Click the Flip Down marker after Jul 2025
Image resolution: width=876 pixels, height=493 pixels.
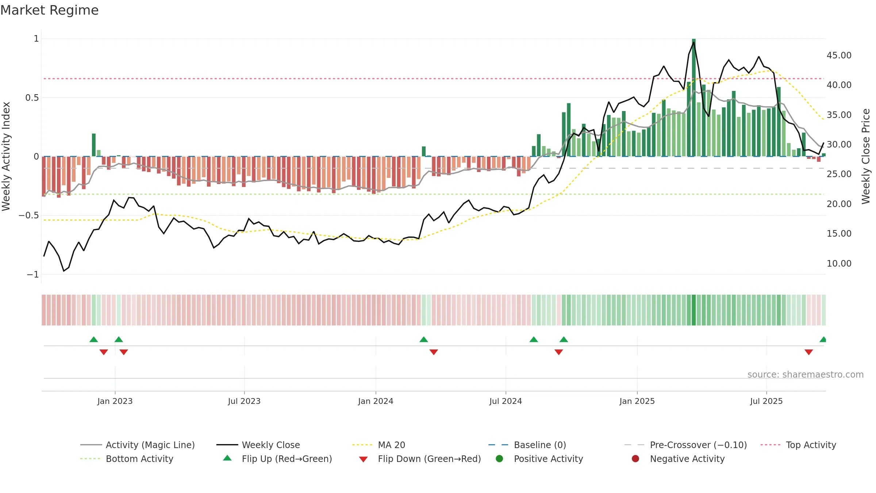pos(809,352)
